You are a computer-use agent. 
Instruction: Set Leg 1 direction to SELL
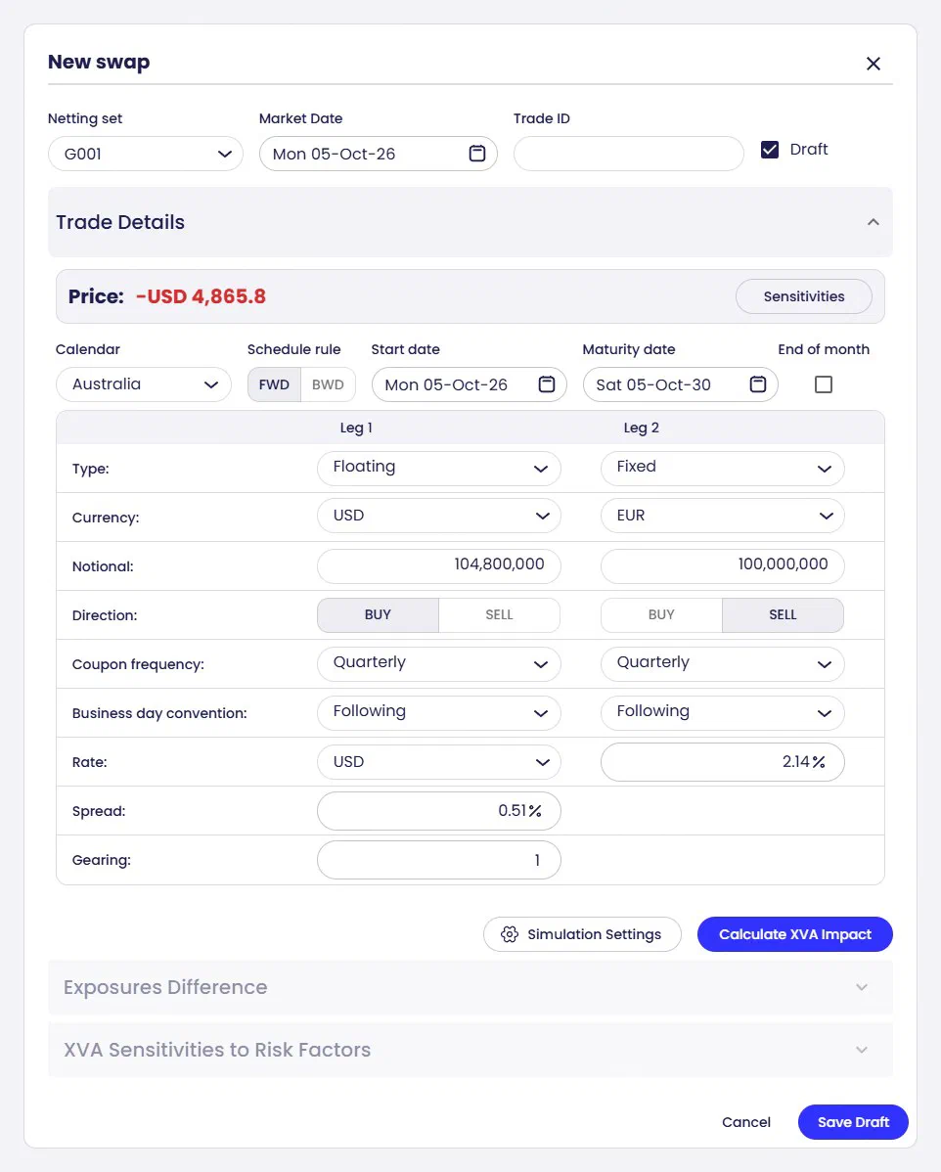coord(499,614)
